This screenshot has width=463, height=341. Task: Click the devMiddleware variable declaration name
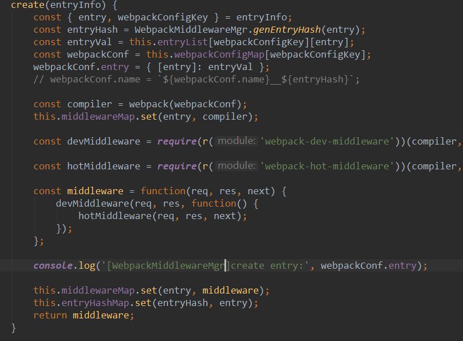click(104, 141)
